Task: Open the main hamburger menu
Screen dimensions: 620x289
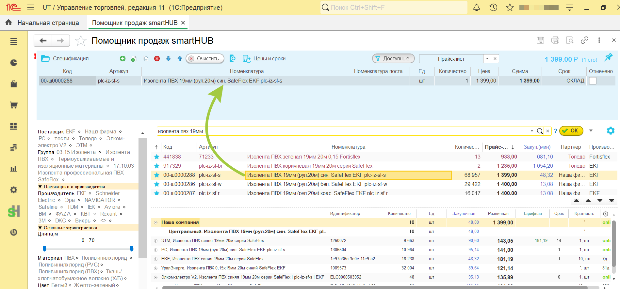Action: click(x=31, y=8)
